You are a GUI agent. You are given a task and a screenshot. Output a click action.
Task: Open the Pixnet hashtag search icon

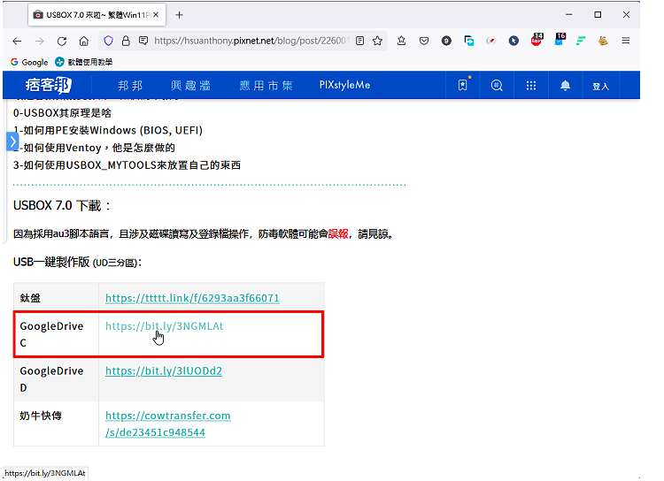coord(497,85)
